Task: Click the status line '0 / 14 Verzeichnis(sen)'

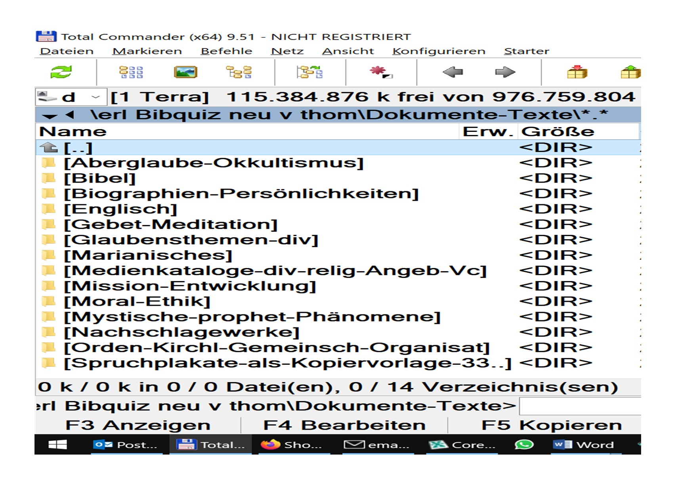Action: 483,387
